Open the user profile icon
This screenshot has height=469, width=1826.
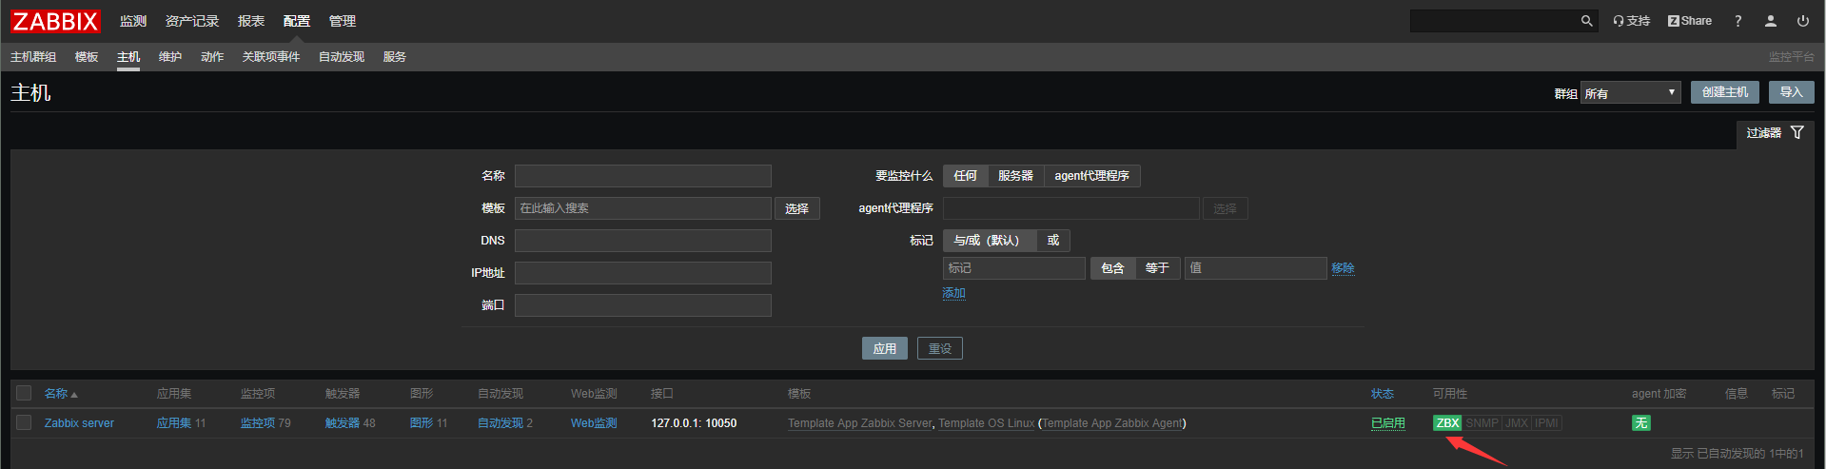click(x=1770, y=21)
